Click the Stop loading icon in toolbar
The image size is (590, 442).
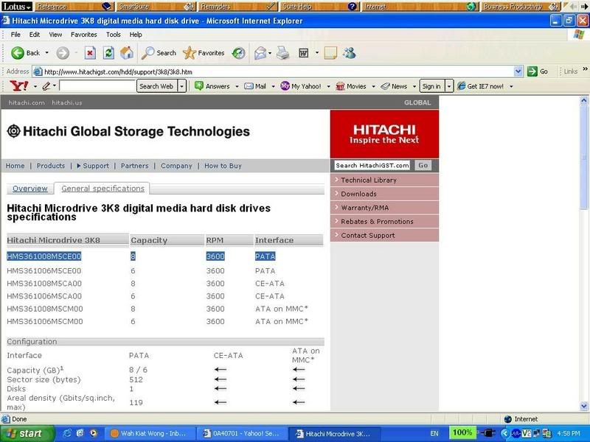pyautogui.click(x=90, y=53)
